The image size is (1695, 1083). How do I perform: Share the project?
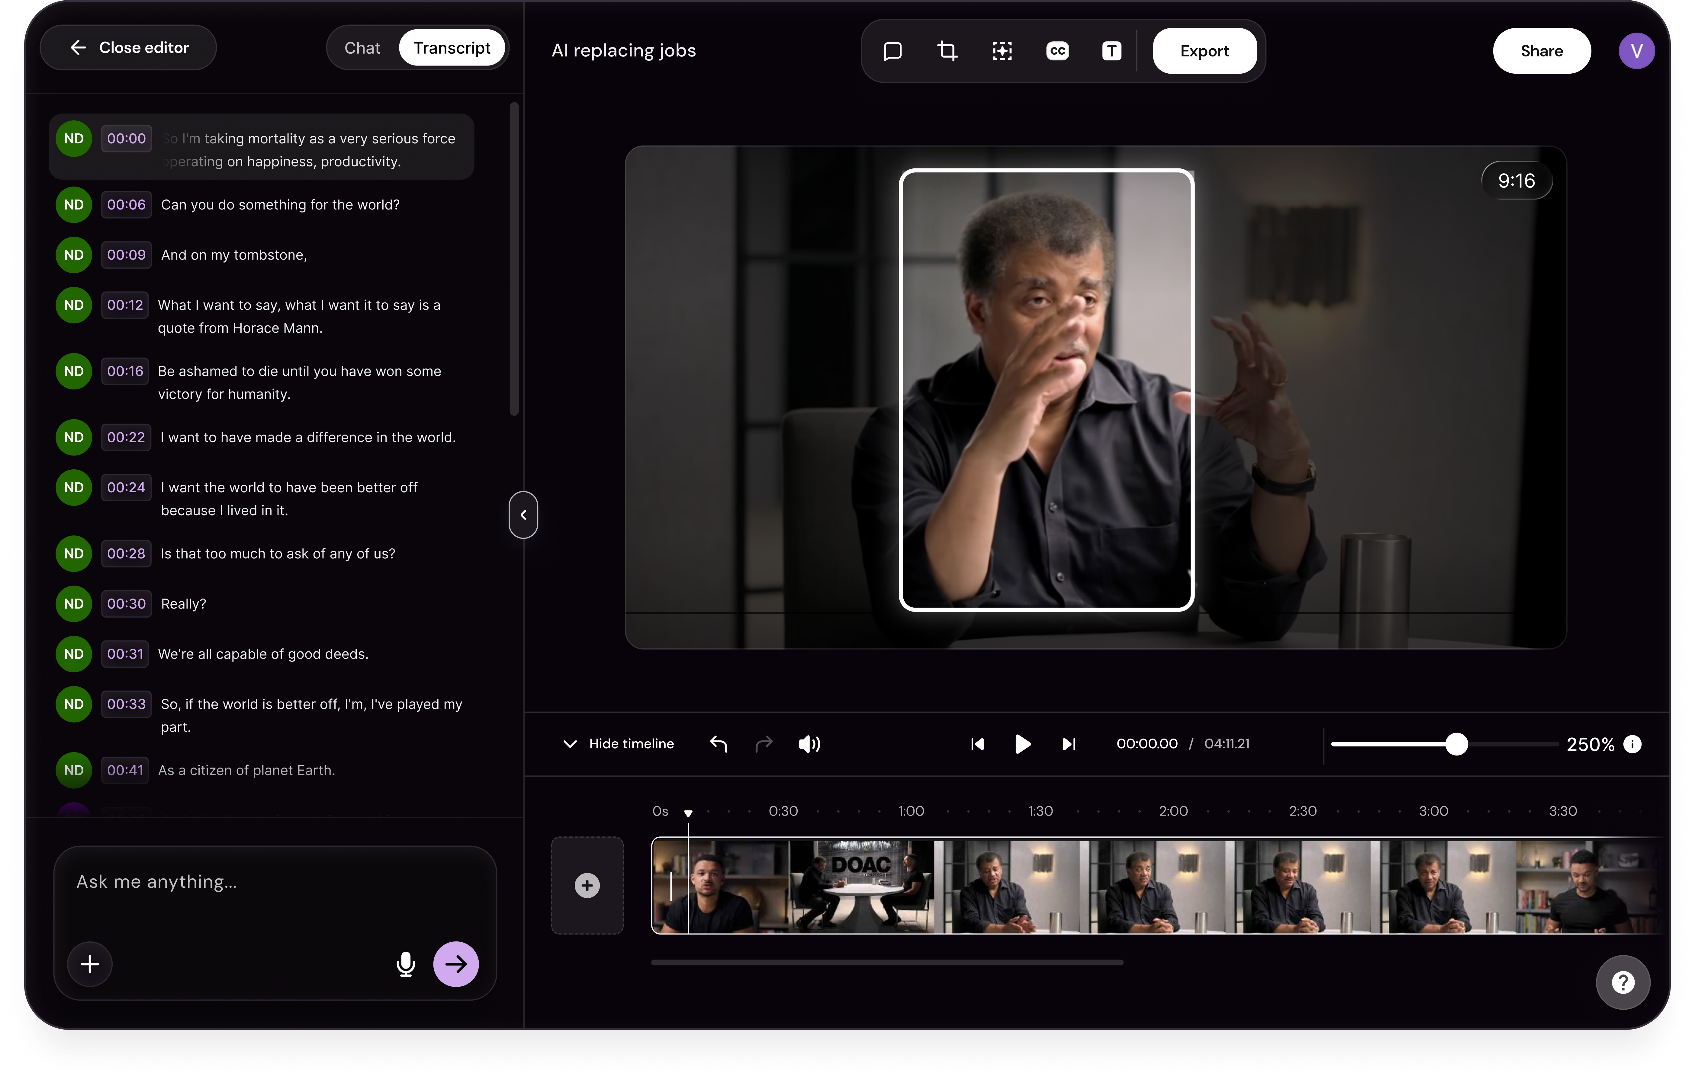pyautogui.click(x=1541, y=51)
